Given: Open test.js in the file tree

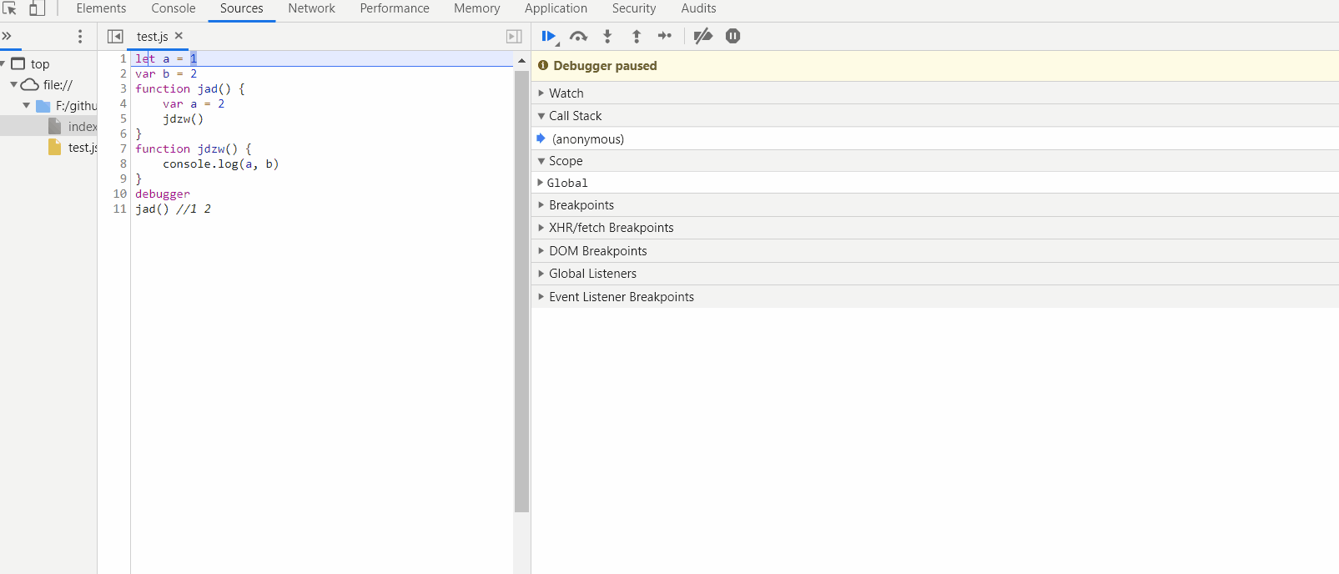Looking at the screenshot, I should (73, 148).
